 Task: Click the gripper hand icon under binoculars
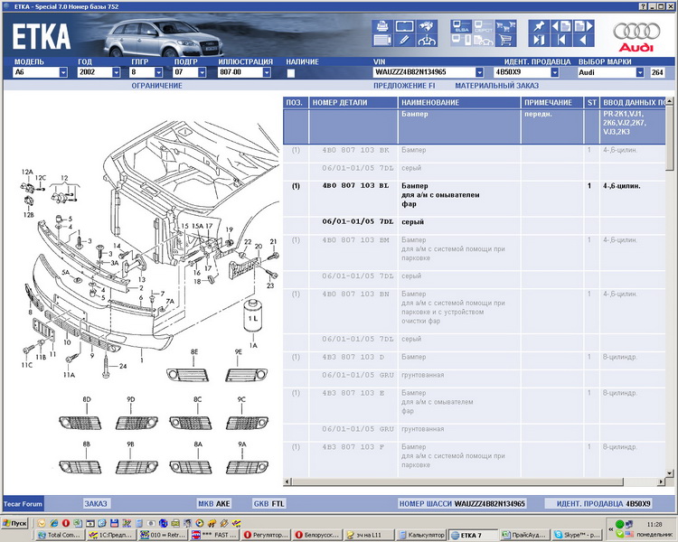[x=427, y=40]
